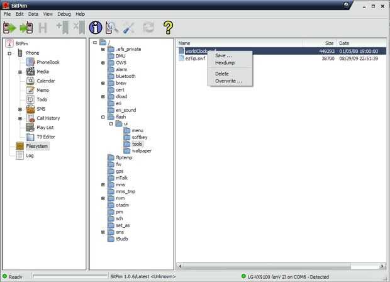Expand the SMS tree node
Screen dimensions: 390x282
click(20, 110)
